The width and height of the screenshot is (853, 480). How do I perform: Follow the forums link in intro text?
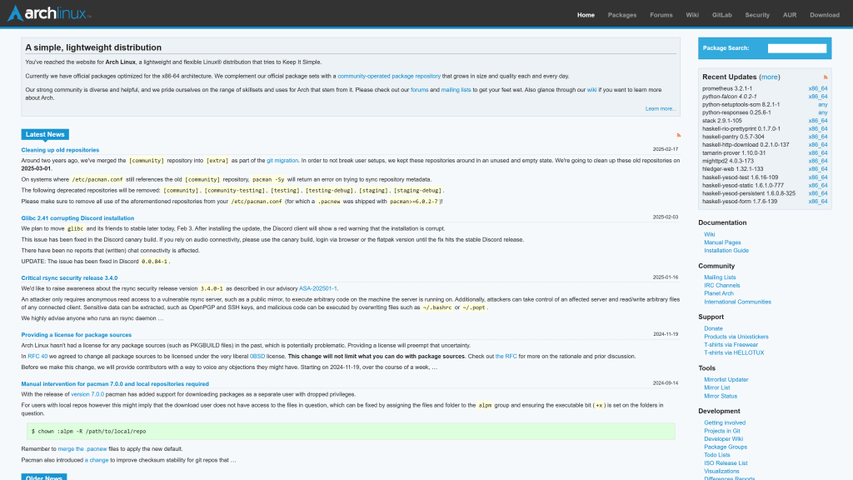click(420, 90)
